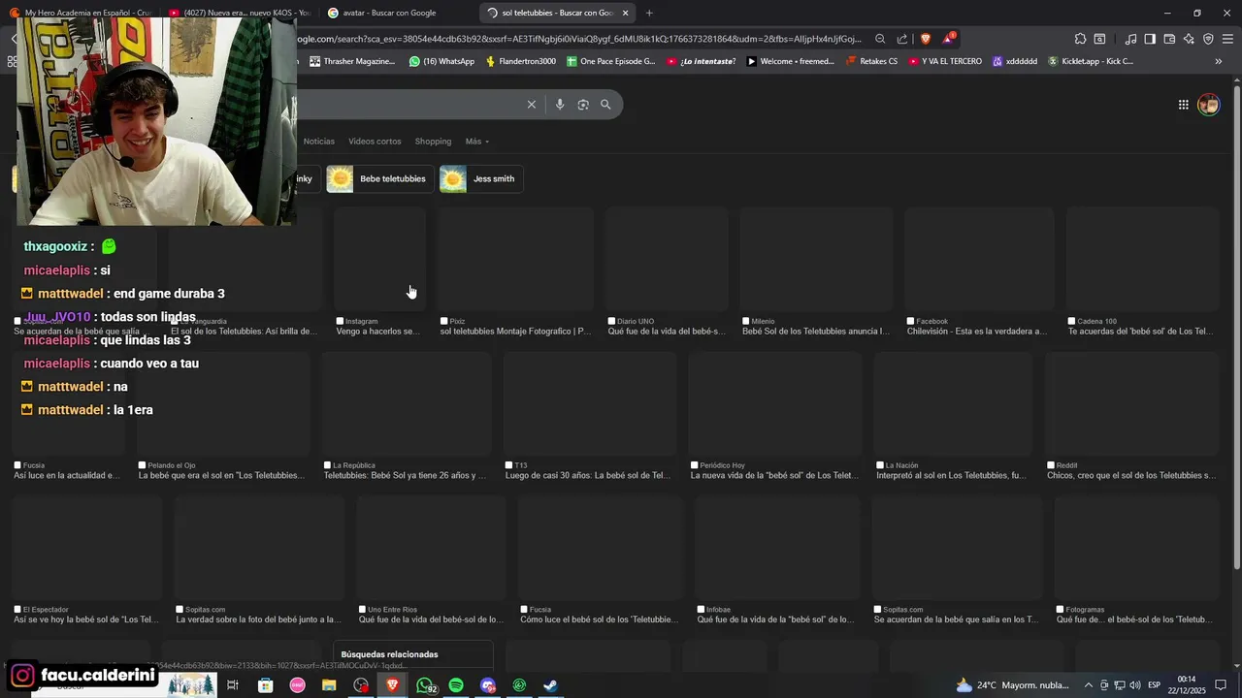Clear the Google search box text

(x=531, y=105)
